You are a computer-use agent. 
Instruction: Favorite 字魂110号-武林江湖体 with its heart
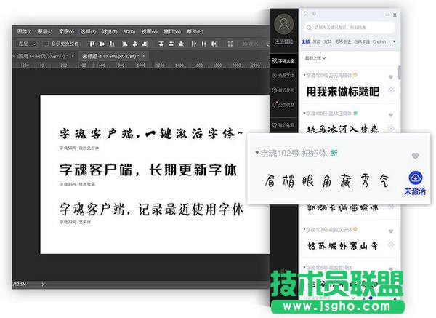(x=391, y=115)
